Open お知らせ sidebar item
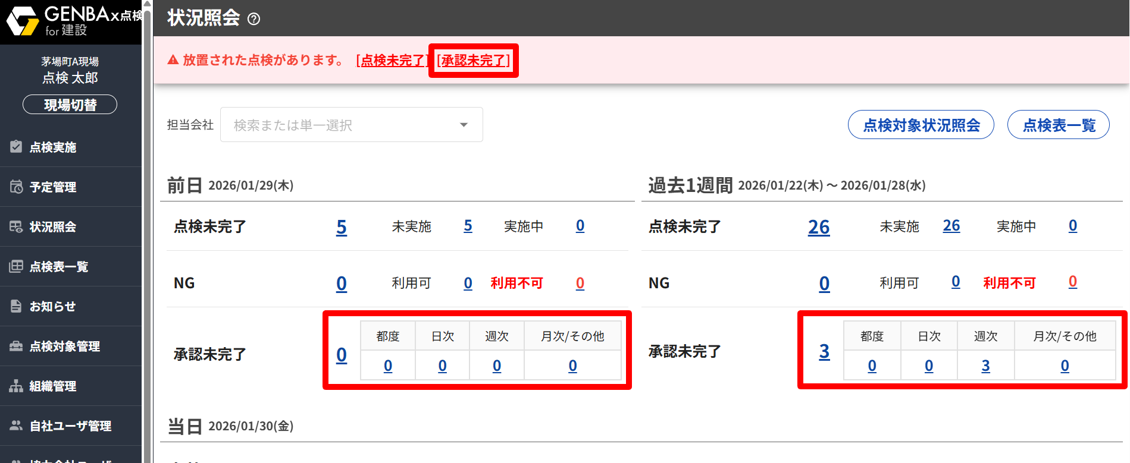1130x463 pixels. 71,306
